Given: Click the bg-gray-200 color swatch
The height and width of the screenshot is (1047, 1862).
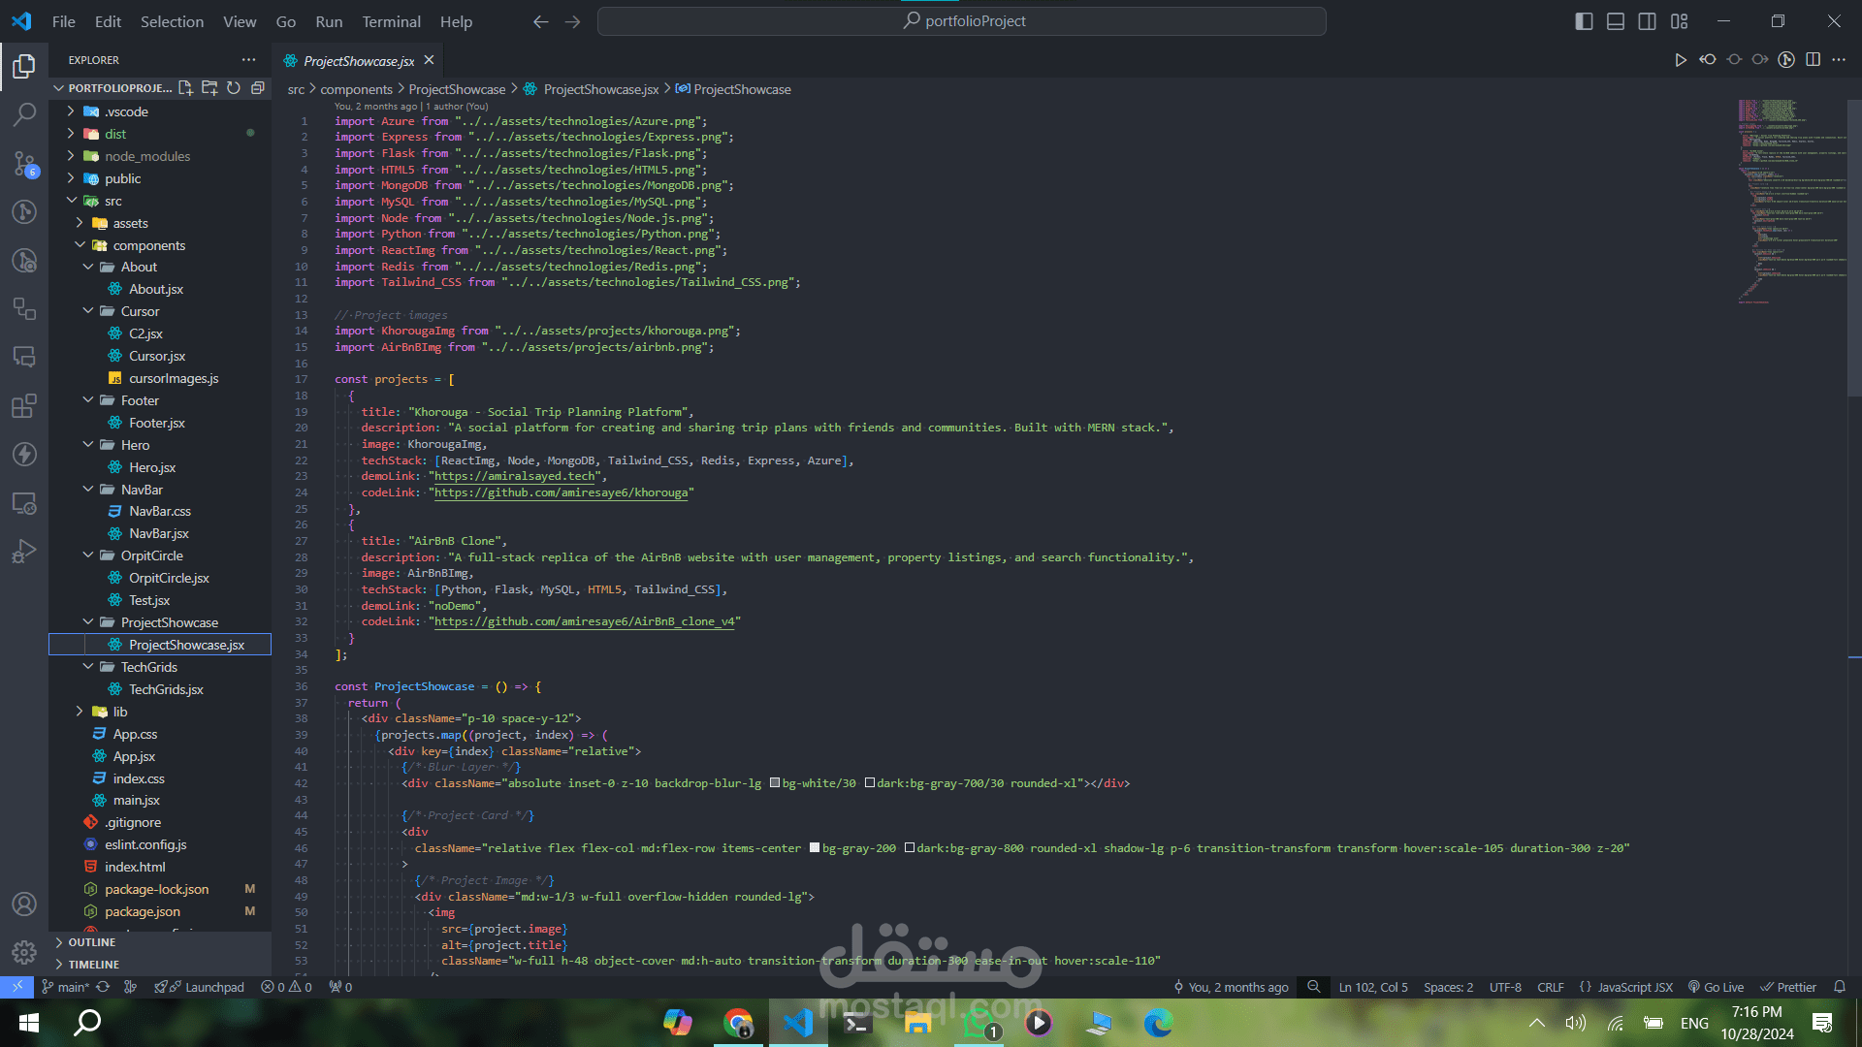Looking at the screenshot, I should pos(815,848).
